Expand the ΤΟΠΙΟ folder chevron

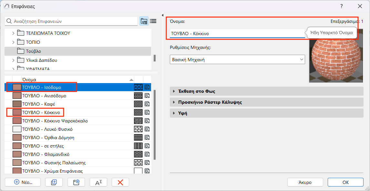tap(13, 42)
